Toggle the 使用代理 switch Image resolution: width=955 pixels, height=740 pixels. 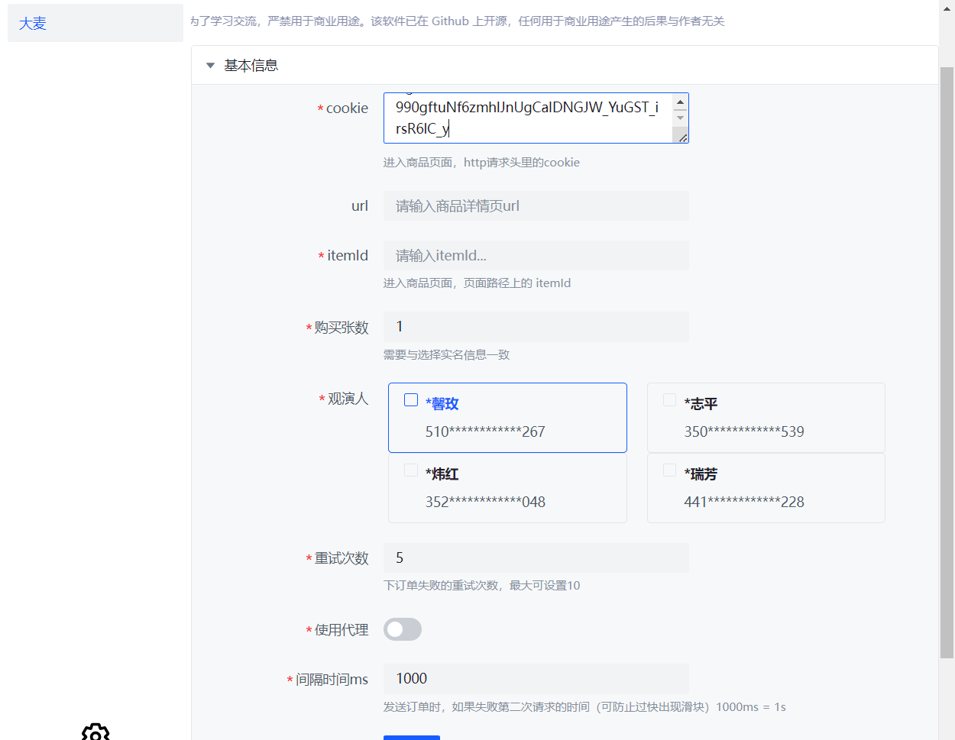pos(403,629)
